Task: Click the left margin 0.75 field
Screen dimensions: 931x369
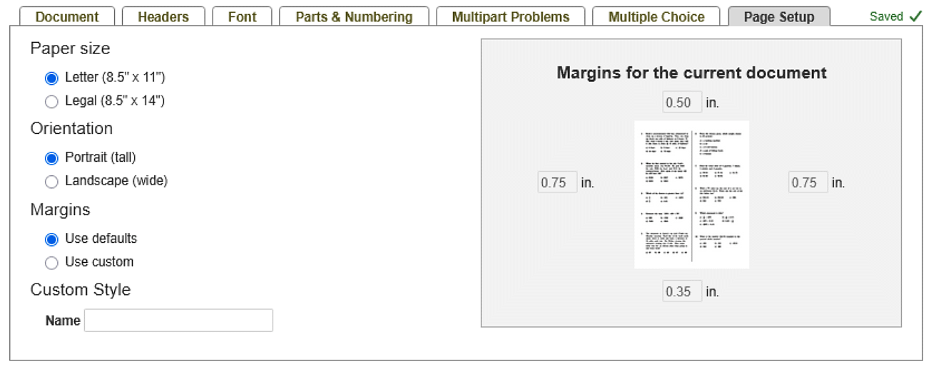Action: [556, 182]
